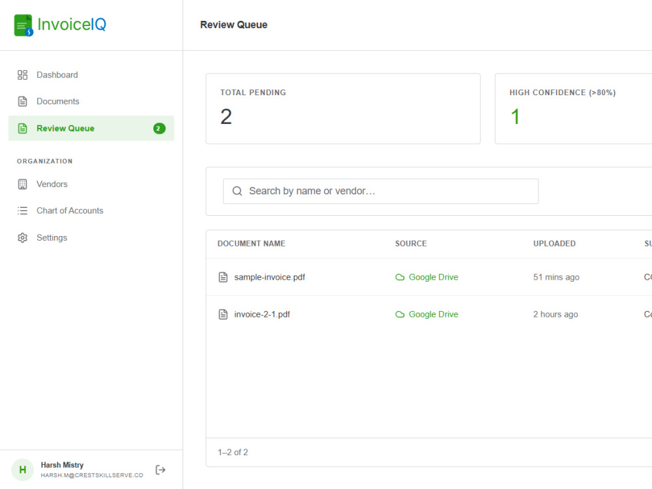Open the Documents page

tap(91, 102)
